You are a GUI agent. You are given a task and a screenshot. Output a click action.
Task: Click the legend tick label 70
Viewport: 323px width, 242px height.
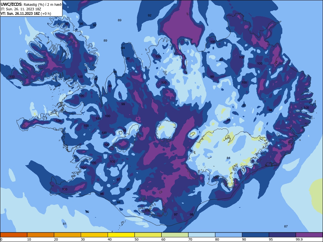(190, 239)
